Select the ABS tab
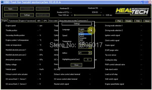This screenshot has width=152, height=90. point(39,21)
